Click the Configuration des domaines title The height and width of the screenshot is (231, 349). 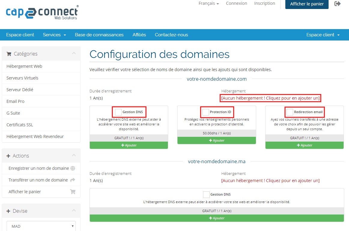click(159, 54)
